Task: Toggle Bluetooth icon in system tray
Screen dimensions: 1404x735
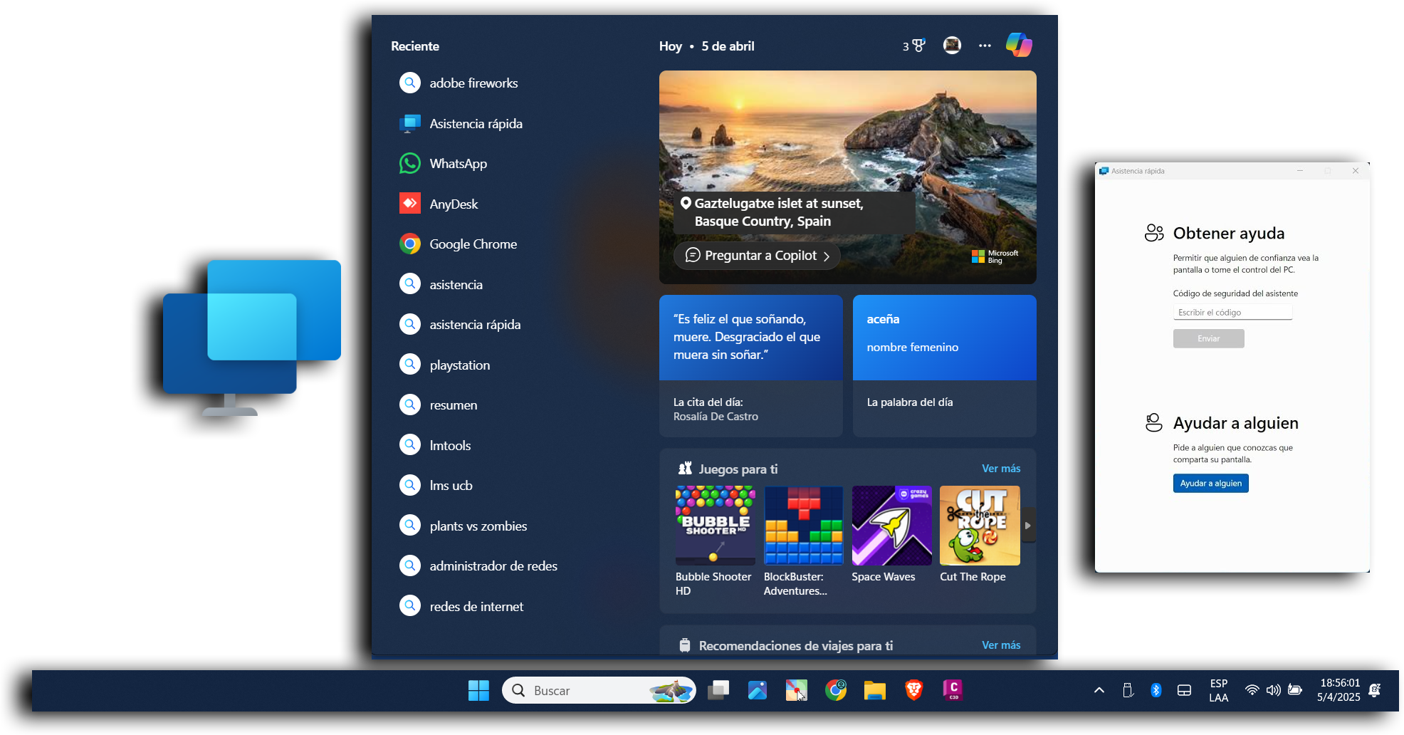Action: pos(1156,690)
